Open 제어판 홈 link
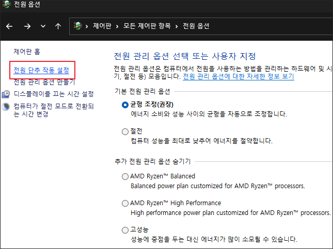333x249 pixels. [x=27, y=52]
